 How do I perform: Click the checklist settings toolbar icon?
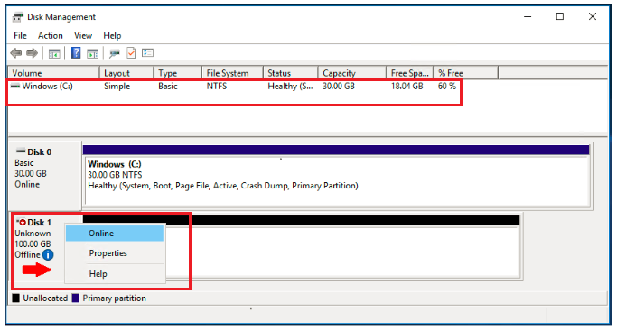point(147,52)
